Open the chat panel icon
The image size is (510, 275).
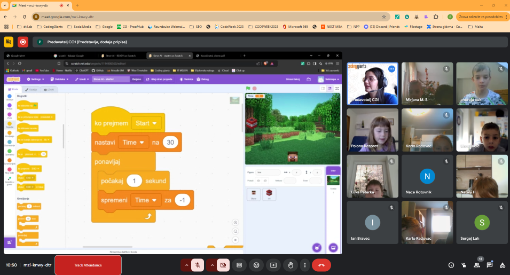click(489, 265)
